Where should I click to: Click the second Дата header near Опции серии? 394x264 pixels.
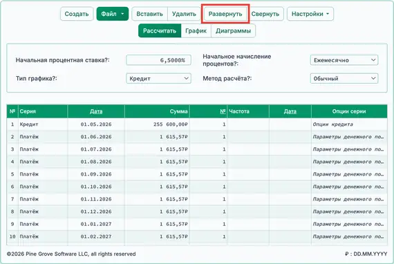290,111
